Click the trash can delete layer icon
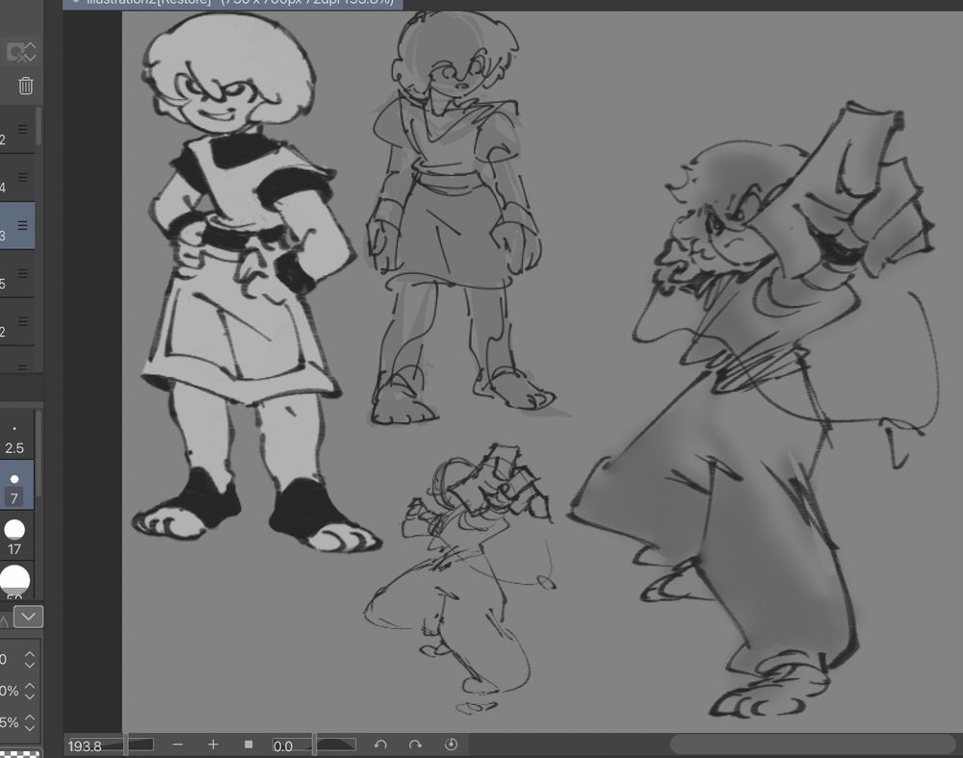963x758 pixels. 26,86
